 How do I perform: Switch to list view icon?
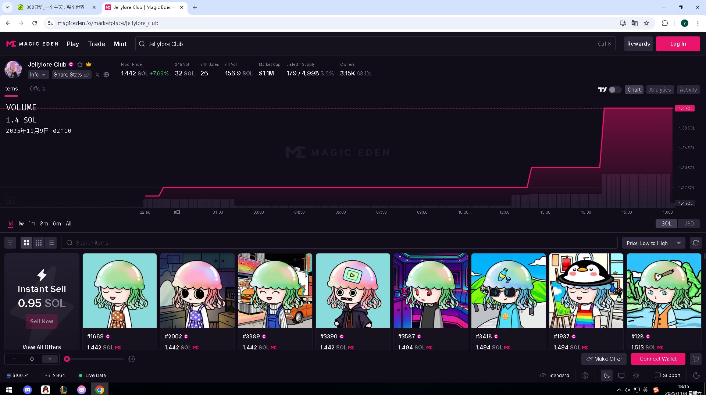tap(51, 243)
